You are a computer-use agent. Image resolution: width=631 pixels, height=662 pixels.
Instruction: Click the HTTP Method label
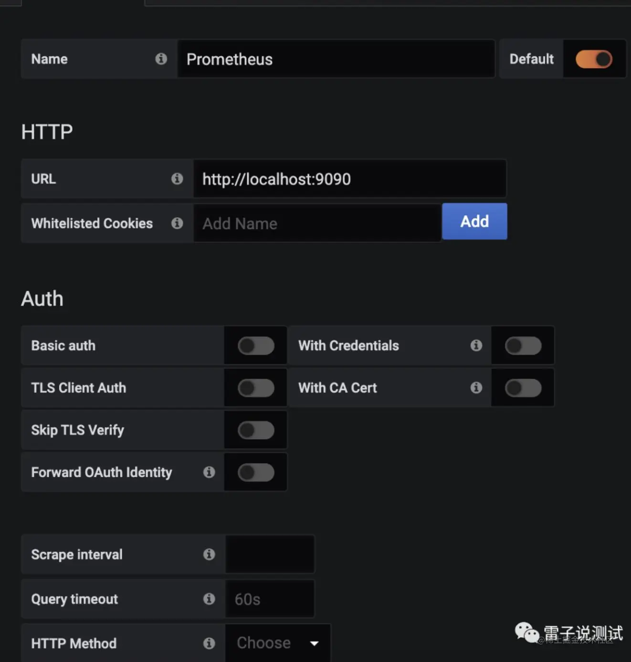click(74, 643)
